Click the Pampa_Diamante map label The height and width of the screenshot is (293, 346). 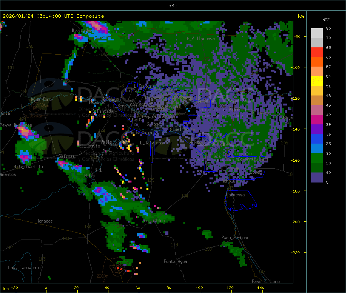tap(16, 125)
